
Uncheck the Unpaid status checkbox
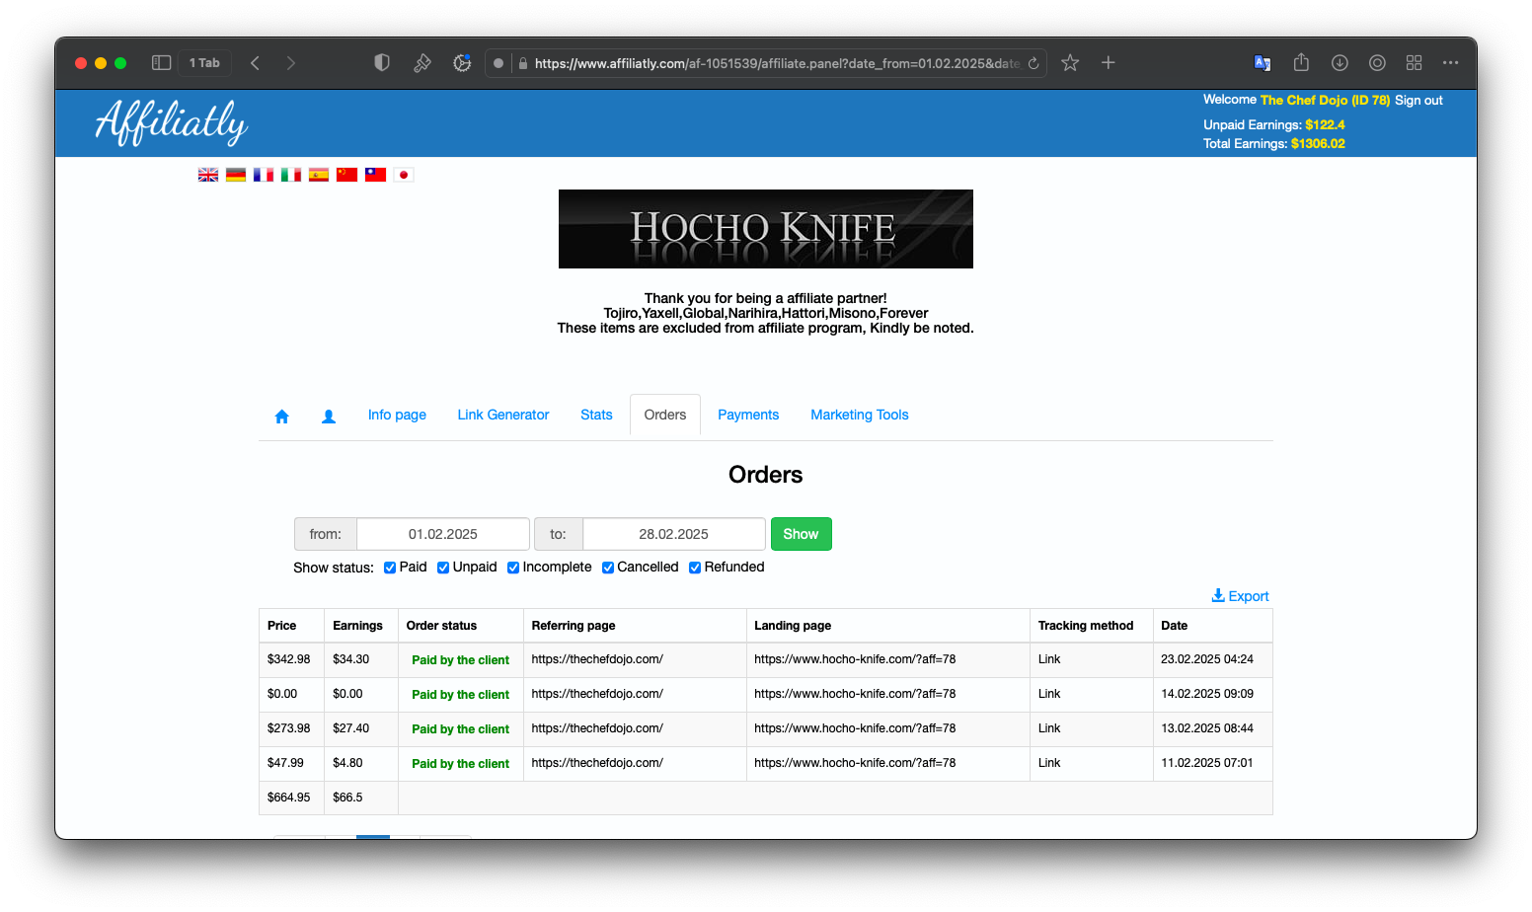coord(443,568)
